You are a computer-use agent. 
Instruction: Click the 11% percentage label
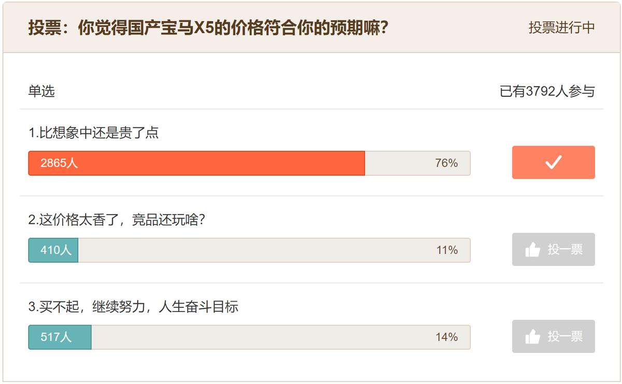point(447,250)
